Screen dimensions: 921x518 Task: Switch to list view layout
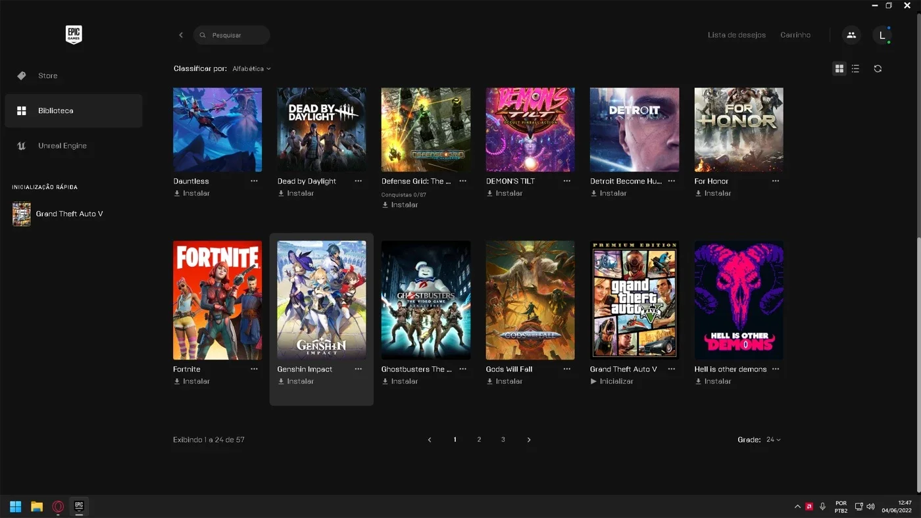pos(855,68)
